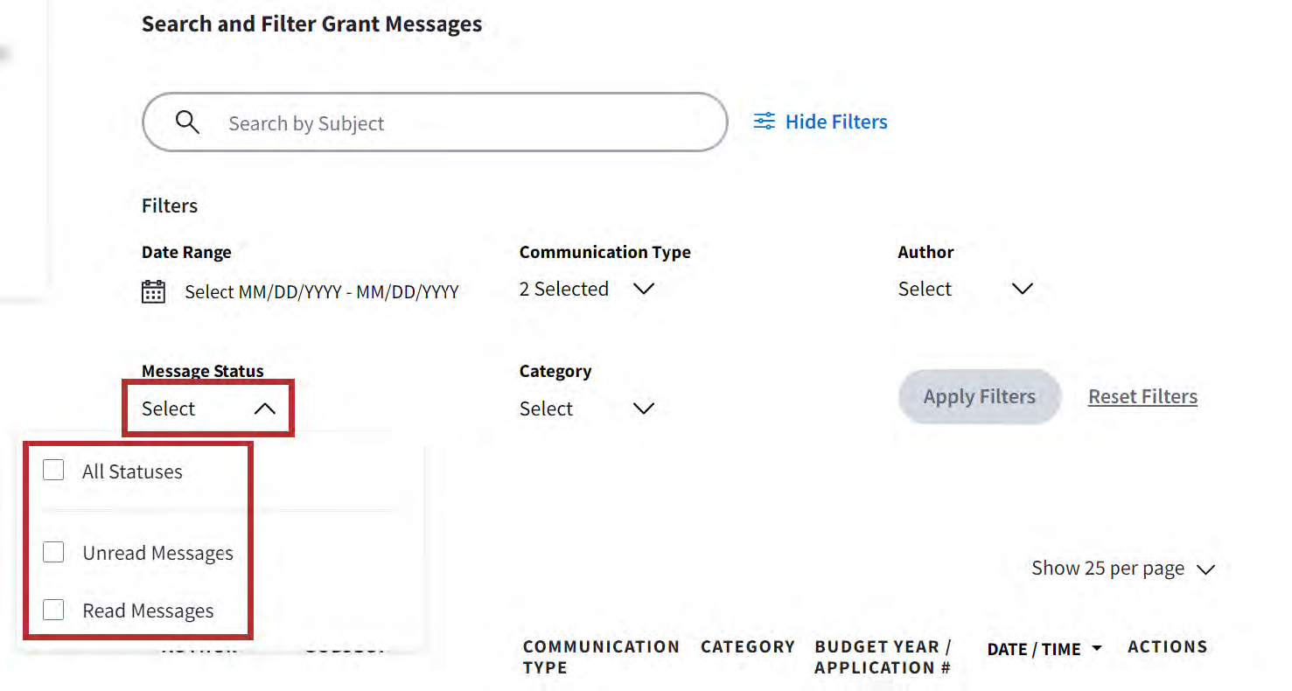
Task: Click the magnifying glass search icon
Action: 187,122
